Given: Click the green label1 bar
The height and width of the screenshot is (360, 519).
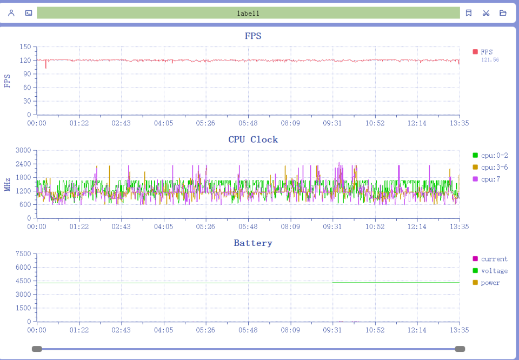Looking at the screenshot, I should [x=248, y=13].
